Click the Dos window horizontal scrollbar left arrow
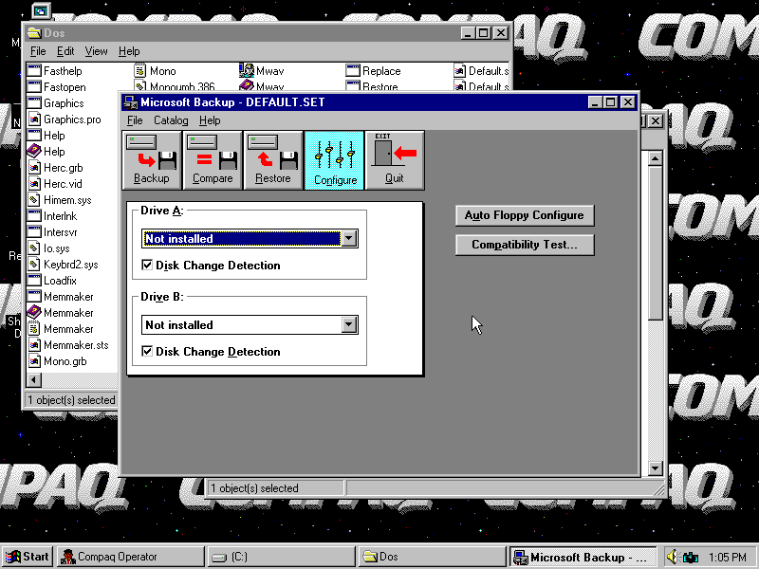 pyautogui.click(x=33, y=380)
